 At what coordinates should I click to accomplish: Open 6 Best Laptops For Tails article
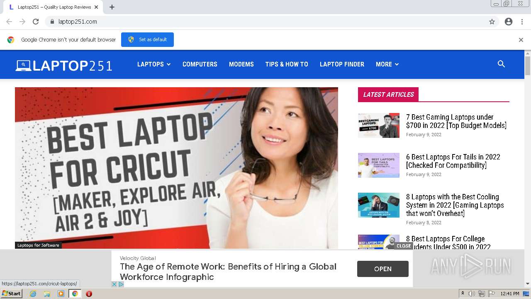[453, 161]
